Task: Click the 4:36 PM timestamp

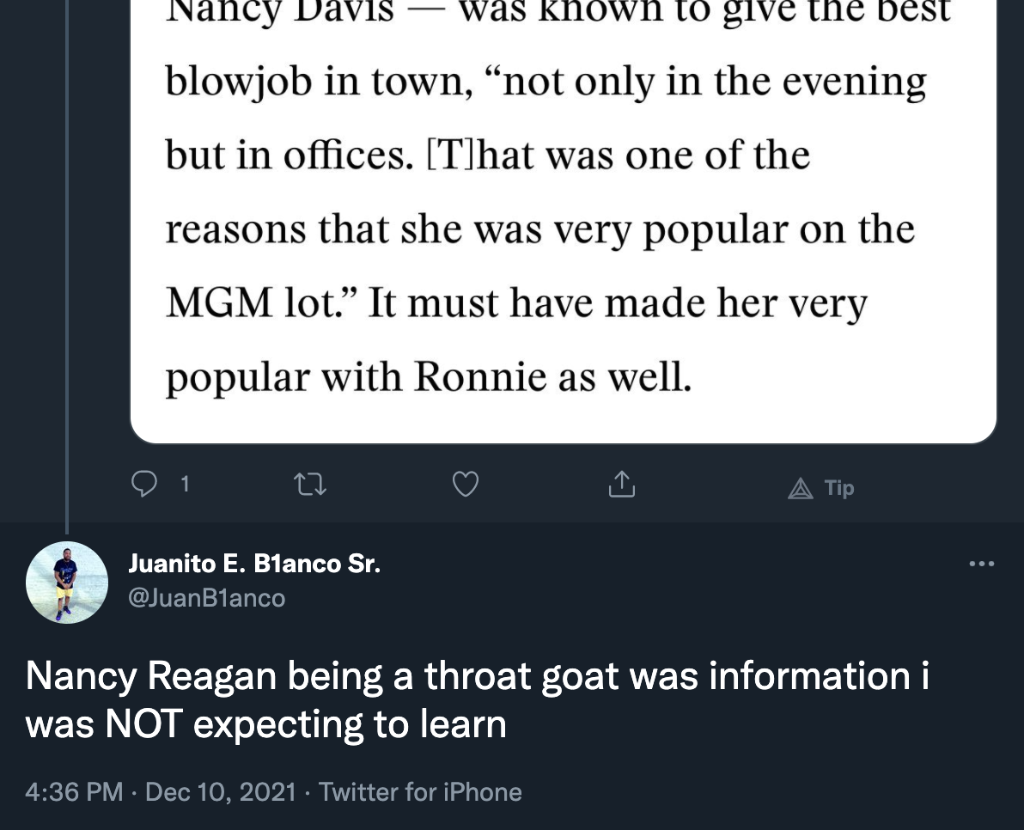Action: (74, 791)
